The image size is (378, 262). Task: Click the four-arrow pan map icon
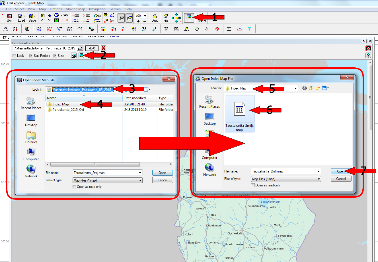(x=176, y=18)
